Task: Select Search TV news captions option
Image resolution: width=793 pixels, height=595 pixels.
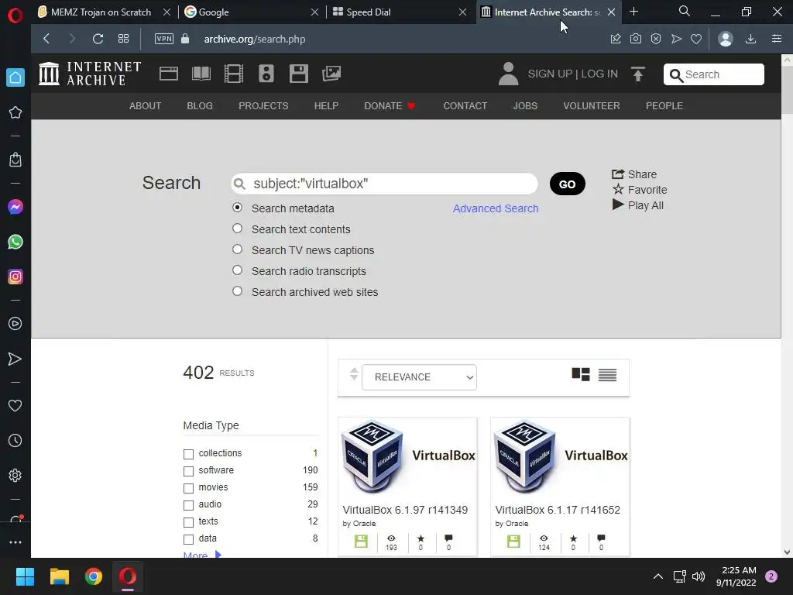Action: tap(237, 249)
